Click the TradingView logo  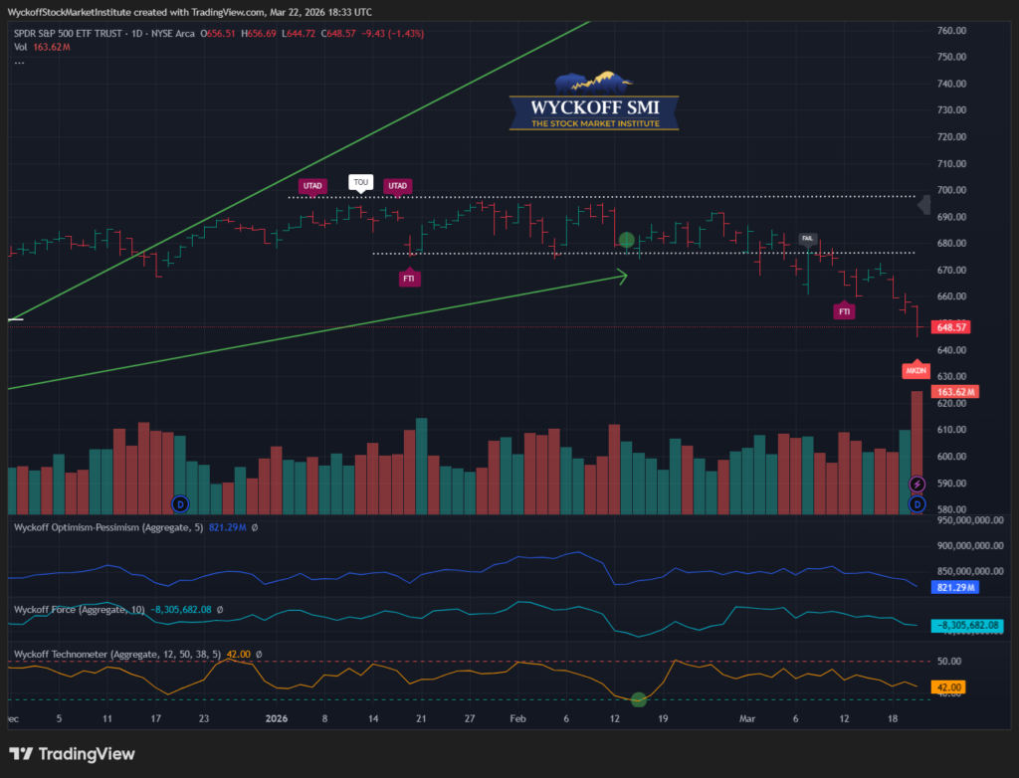pos(72,754)
